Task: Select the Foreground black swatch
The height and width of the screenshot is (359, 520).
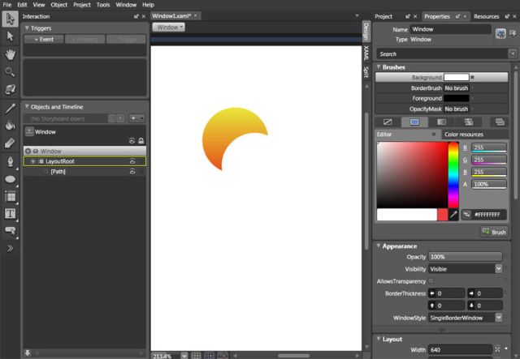Action: pos(457,98)
